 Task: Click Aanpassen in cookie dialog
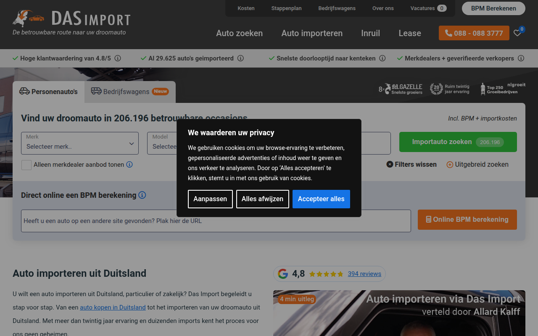(210, 199)
